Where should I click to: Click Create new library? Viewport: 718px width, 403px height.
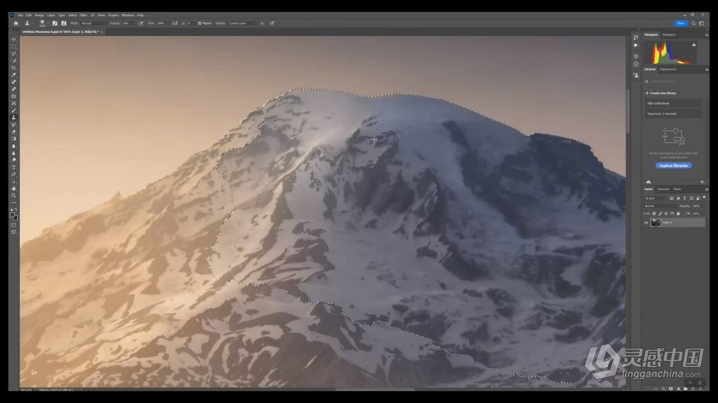661,94
